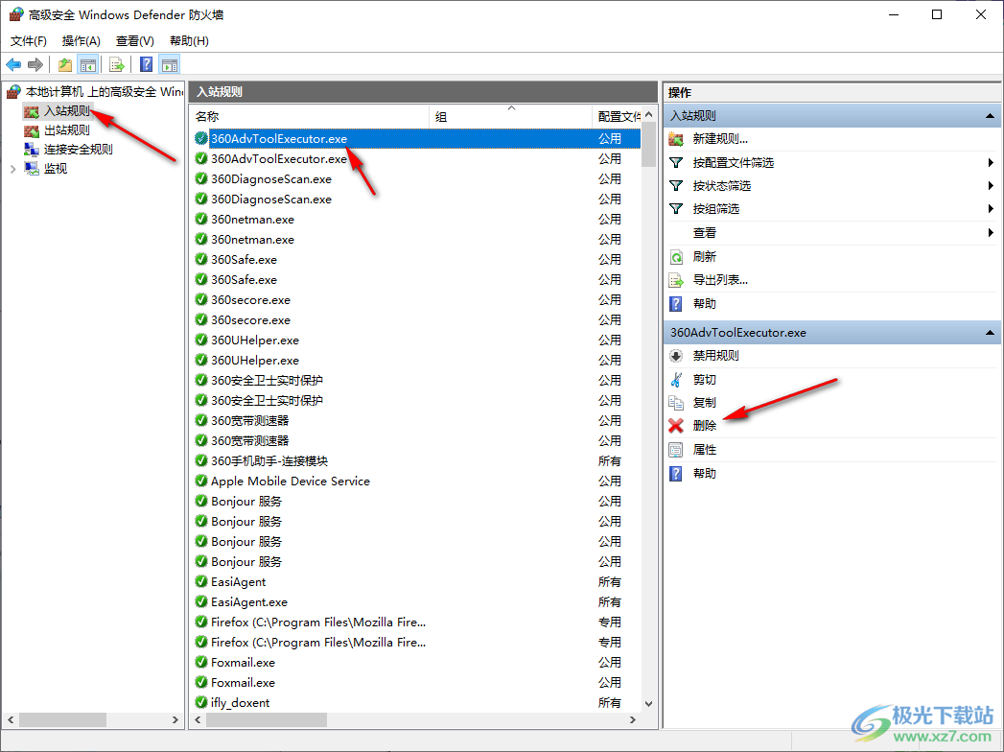Click the rule list vertical scrollbar thumb
The height and width of the screenshot is (752, 1004).
pyautogui.click(x=648, y=144)
